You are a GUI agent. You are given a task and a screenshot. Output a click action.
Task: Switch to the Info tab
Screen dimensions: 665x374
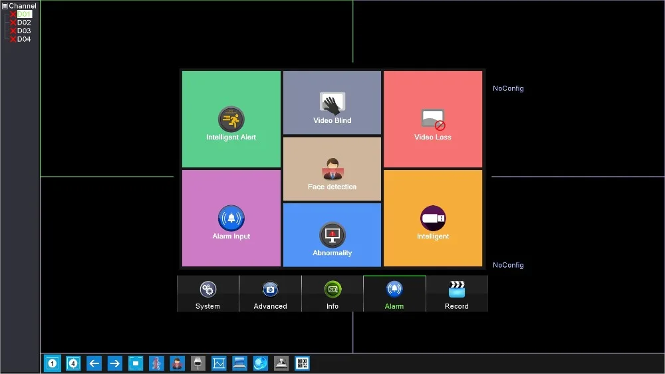(x=332, y=294)
